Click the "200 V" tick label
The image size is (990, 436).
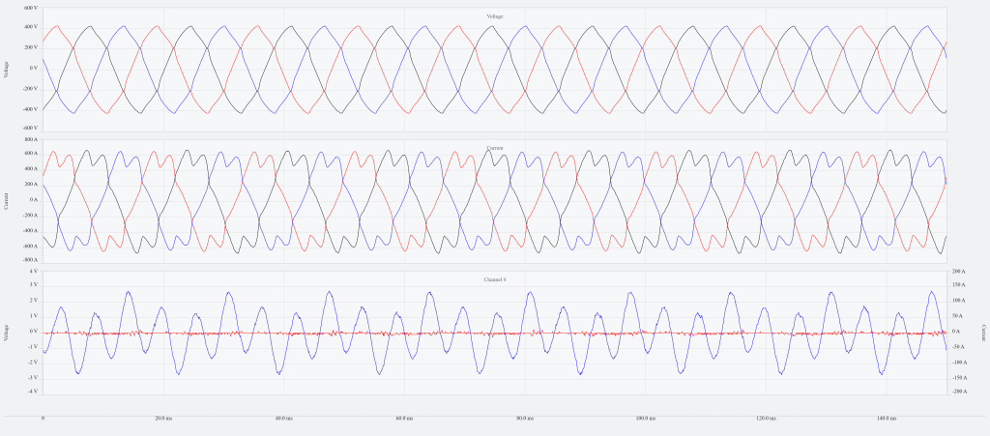tap(31, 47)
